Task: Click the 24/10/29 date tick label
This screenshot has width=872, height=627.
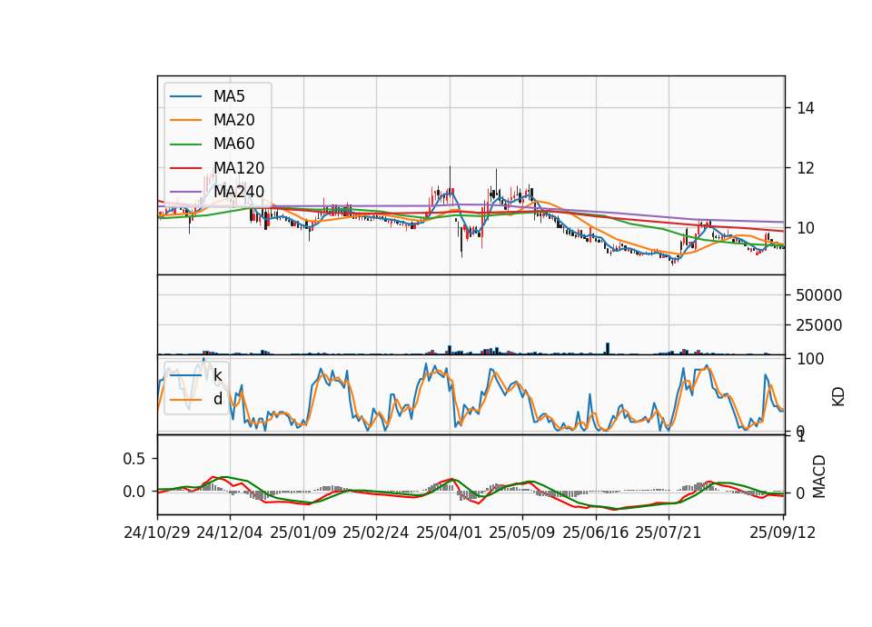Action: coord(157,533)
